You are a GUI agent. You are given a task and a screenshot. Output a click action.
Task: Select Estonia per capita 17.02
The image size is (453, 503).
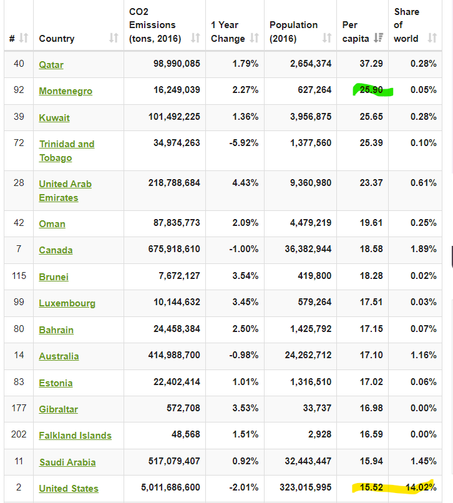click(x=371, y=382)
